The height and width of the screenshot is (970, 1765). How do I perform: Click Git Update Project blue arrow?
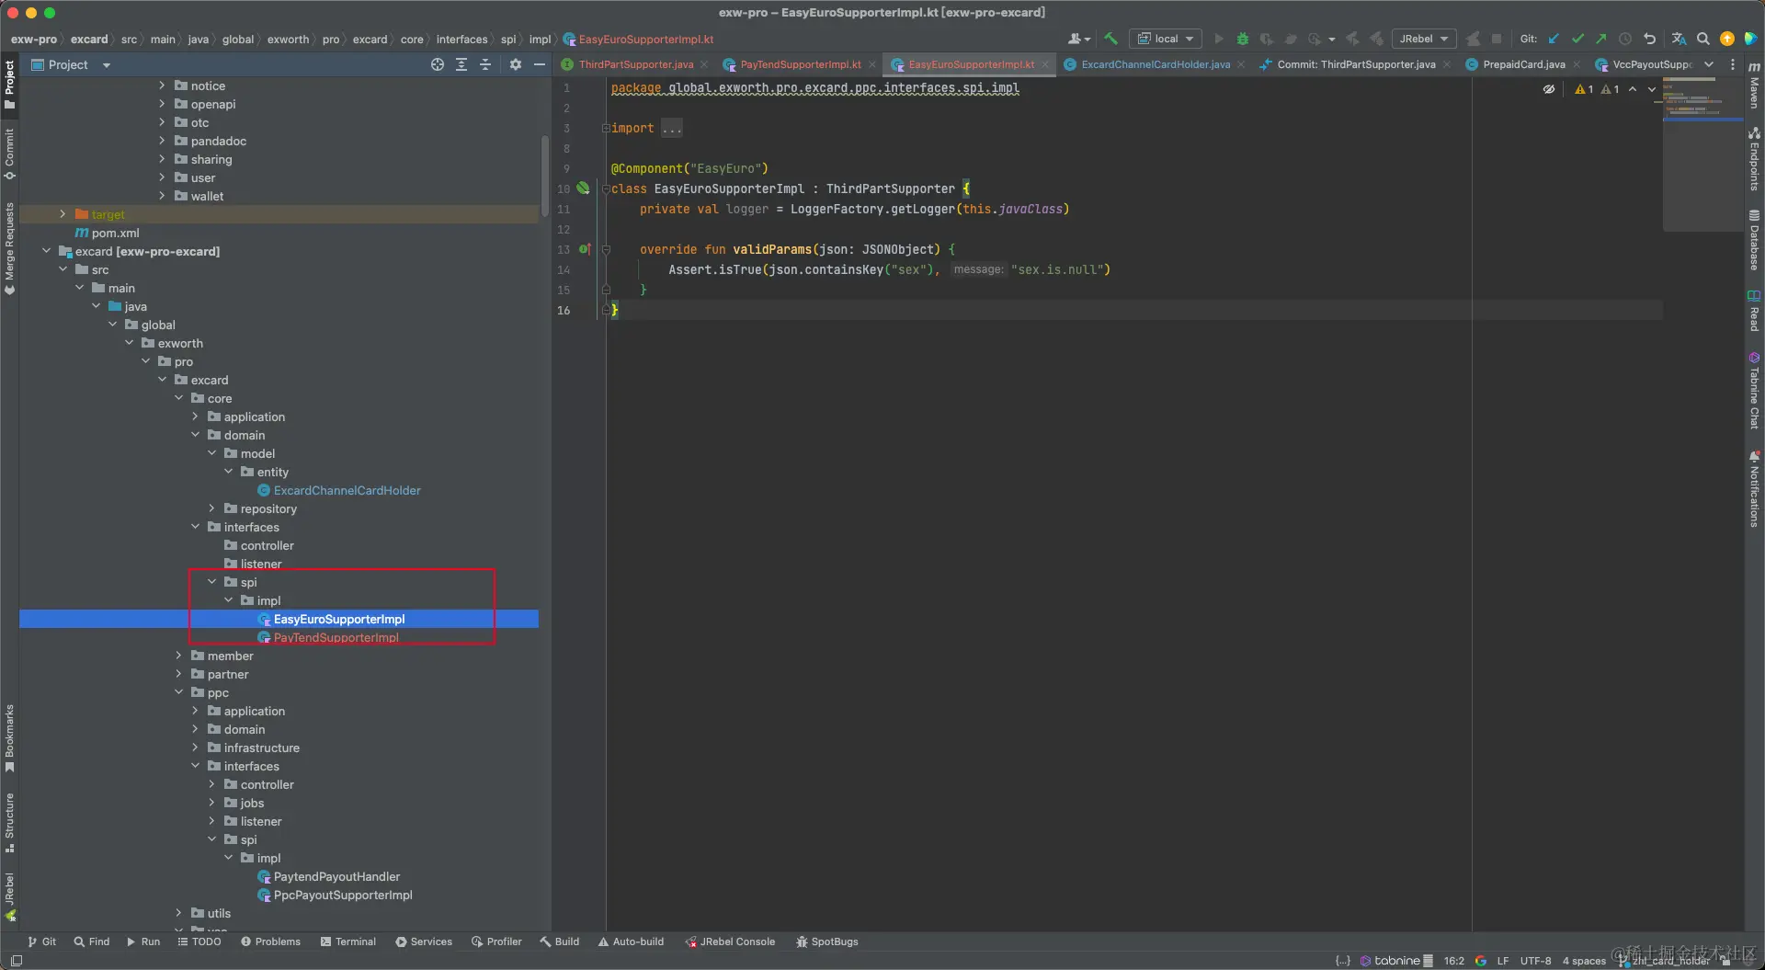(x=1554, y=39)
